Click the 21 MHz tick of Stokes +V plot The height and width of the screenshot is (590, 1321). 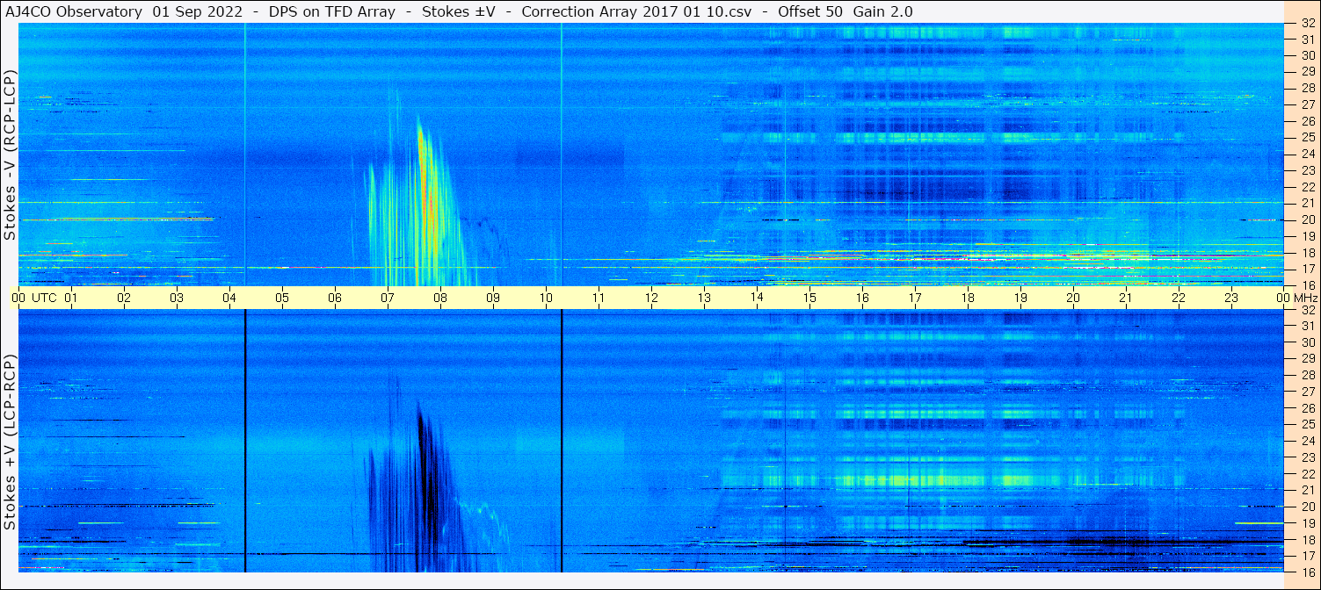[x=1307, y=490]
